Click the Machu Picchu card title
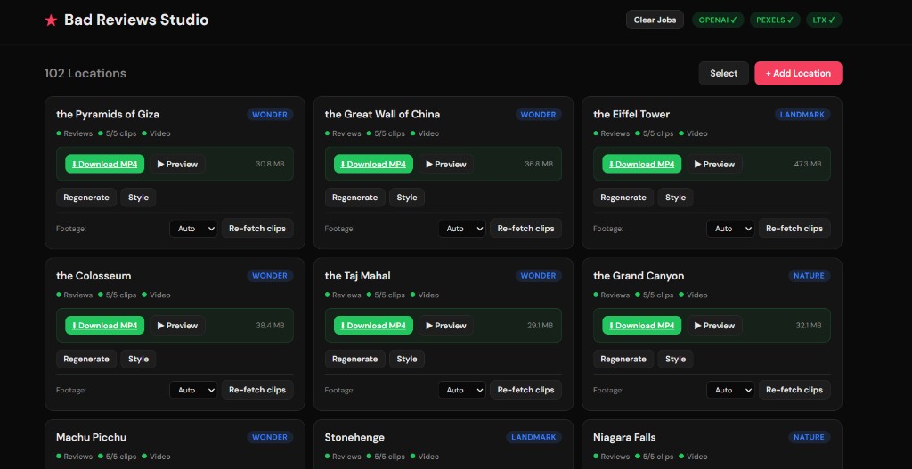This screenshot has height=469, width=912. click(x=92, y=437)
